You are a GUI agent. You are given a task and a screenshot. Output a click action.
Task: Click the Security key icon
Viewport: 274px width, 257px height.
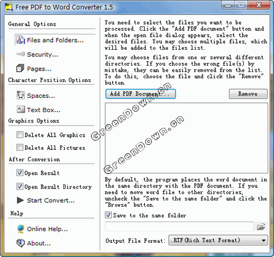20,54
